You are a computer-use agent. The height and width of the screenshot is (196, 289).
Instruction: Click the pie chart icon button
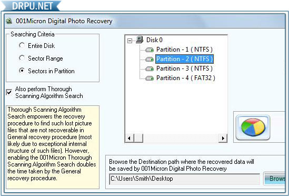coord(253,128)
